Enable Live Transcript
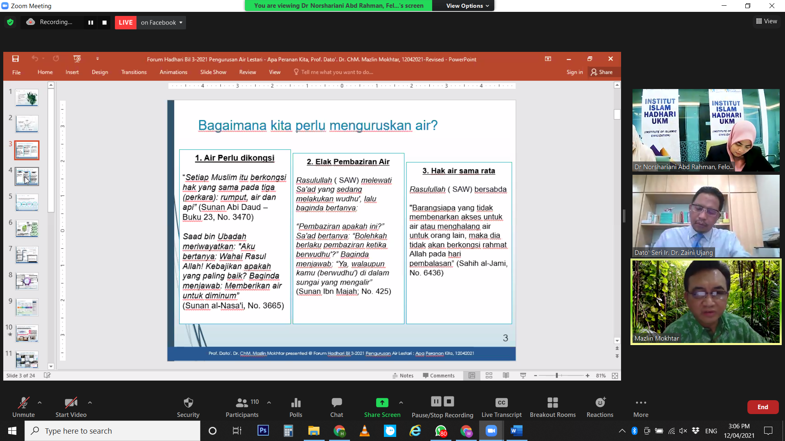The image size is (785, 441). 501,407
